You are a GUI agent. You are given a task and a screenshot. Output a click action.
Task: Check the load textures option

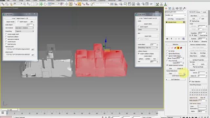[6, 44]
